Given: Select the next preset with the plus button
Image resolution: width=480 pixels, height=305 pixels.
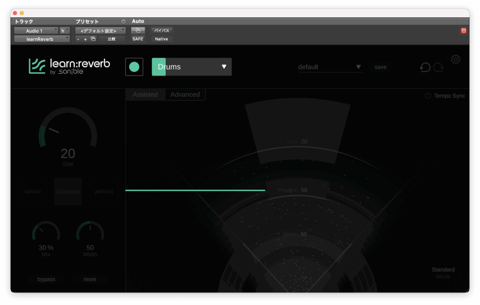Looking at the screenshot, I should click(85, 39).
